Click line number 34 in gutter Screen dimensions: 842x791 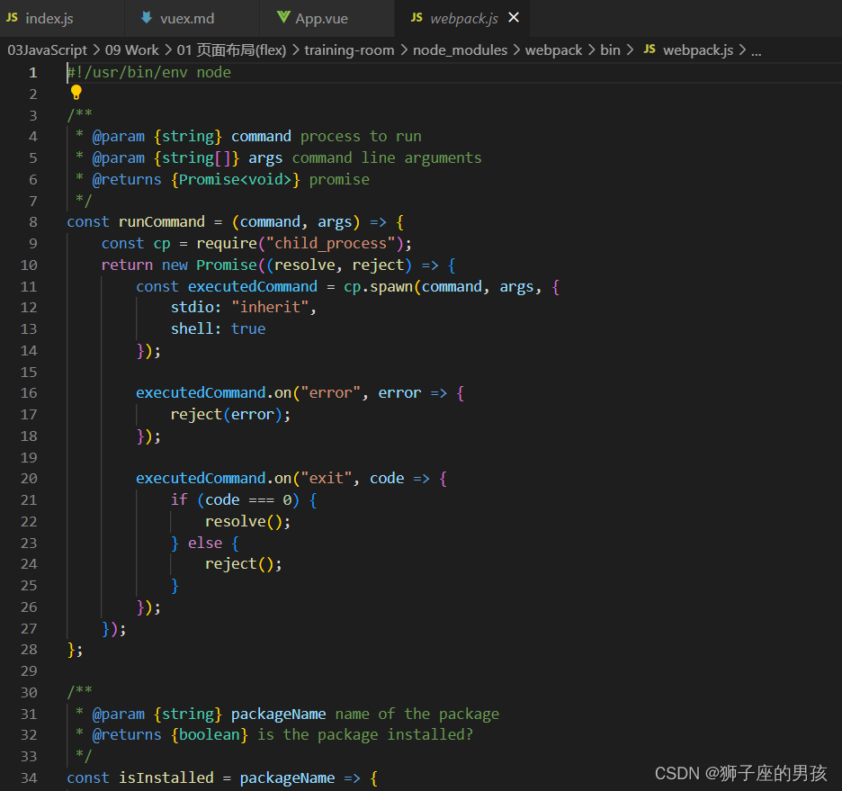29,778
